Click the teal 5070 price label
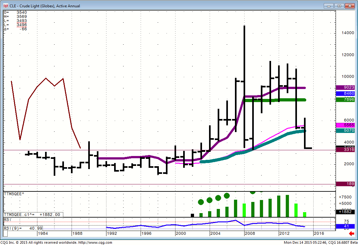This screenshot has width=358, height=245. pos(345,130)
